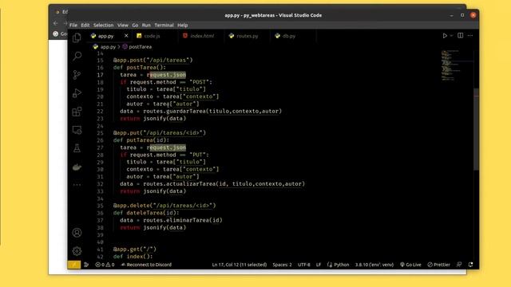The height and width of the screenshot is (287, 511).
Task: Open the Search view in activity bar
Action: (x=77, y=57)
